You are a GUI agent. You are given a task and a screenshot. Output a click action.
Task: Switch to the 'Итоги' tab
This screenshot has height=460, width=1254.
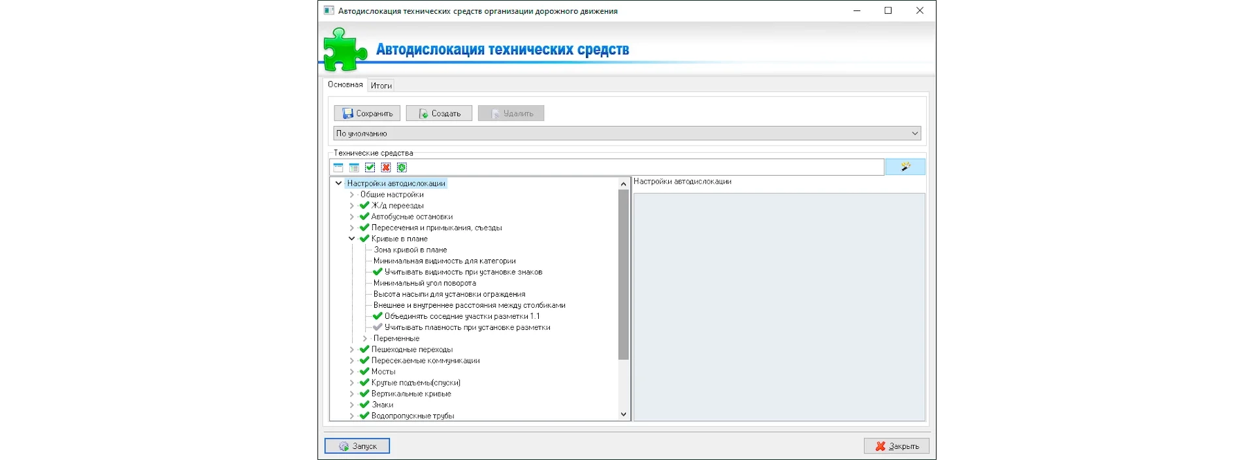pyautogui.click(x=381, y=86)
